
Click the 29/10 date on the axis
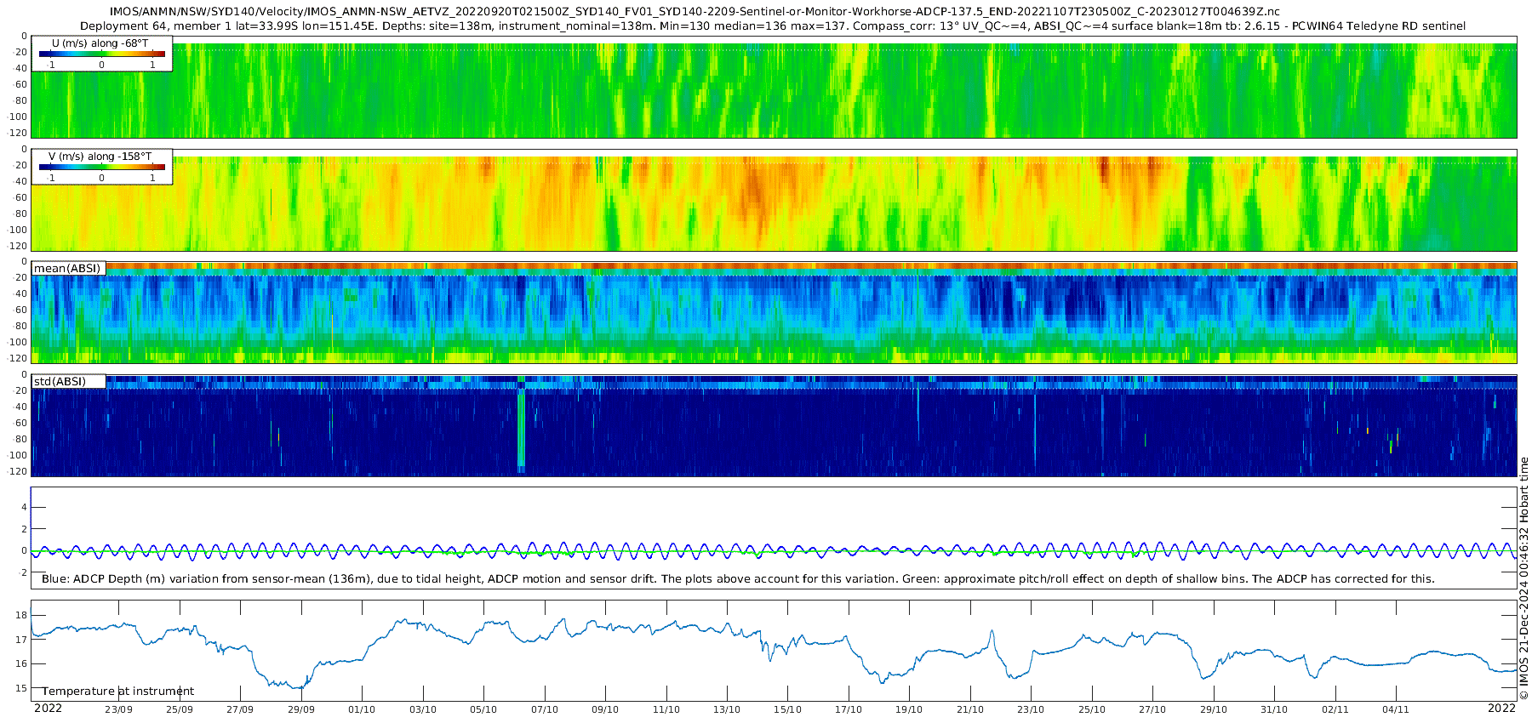pos(1214,709)
